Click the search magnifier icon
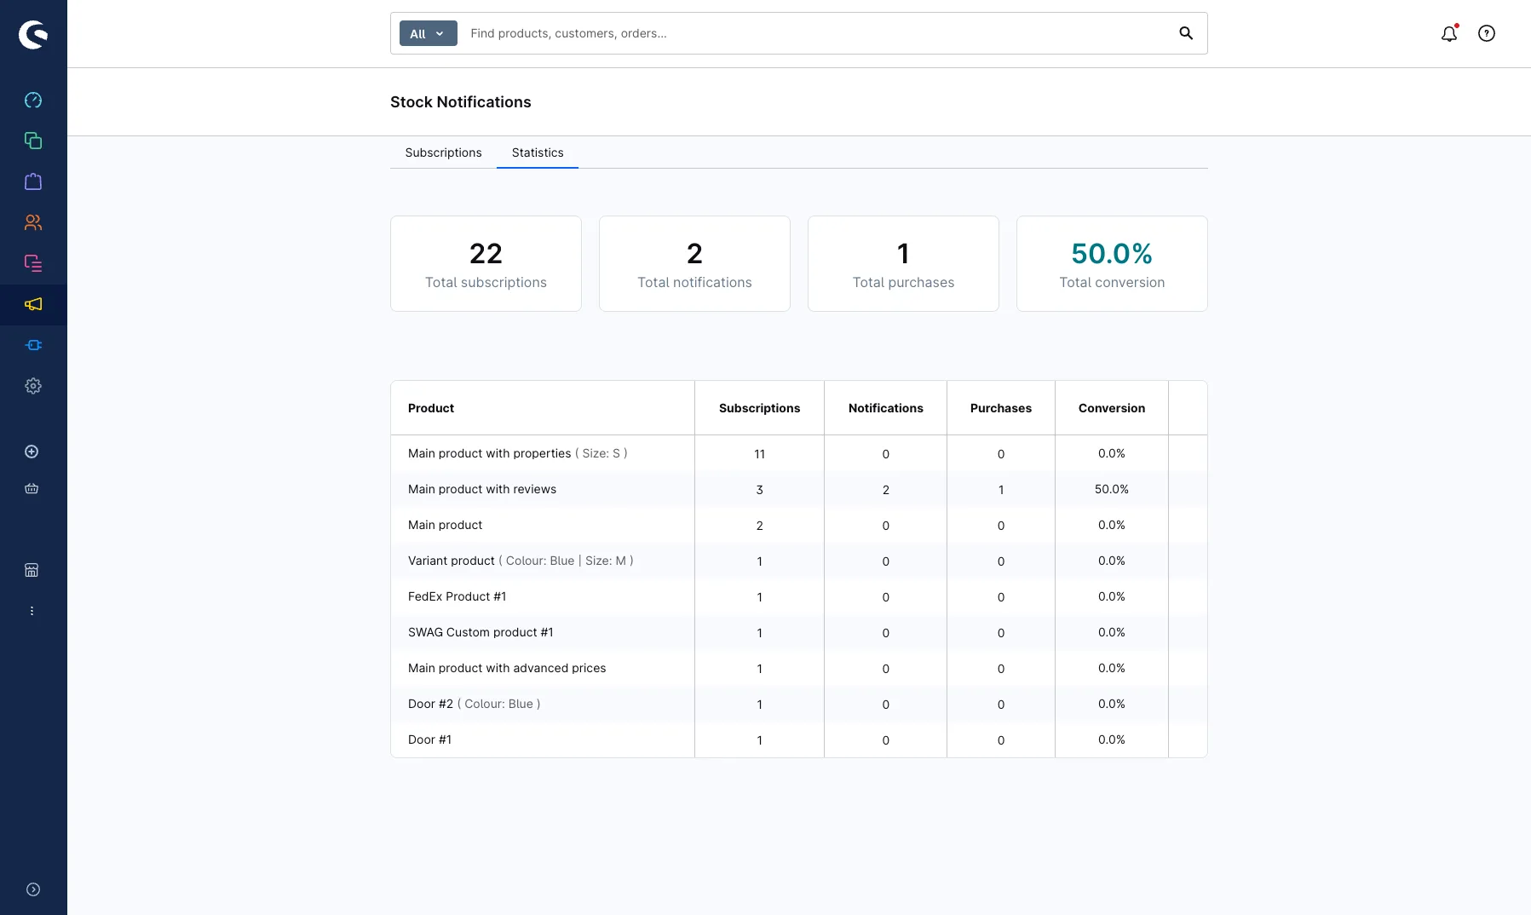Image resolution: width=1531 pixels, height=915 pixels. pyautogui.click(x=1186, y=33)
